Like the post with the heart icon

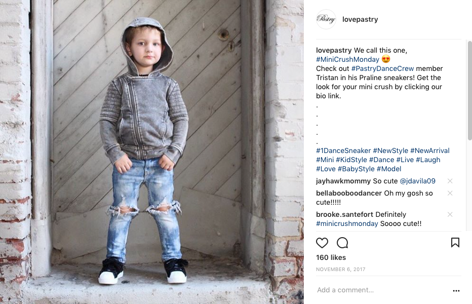322,243
